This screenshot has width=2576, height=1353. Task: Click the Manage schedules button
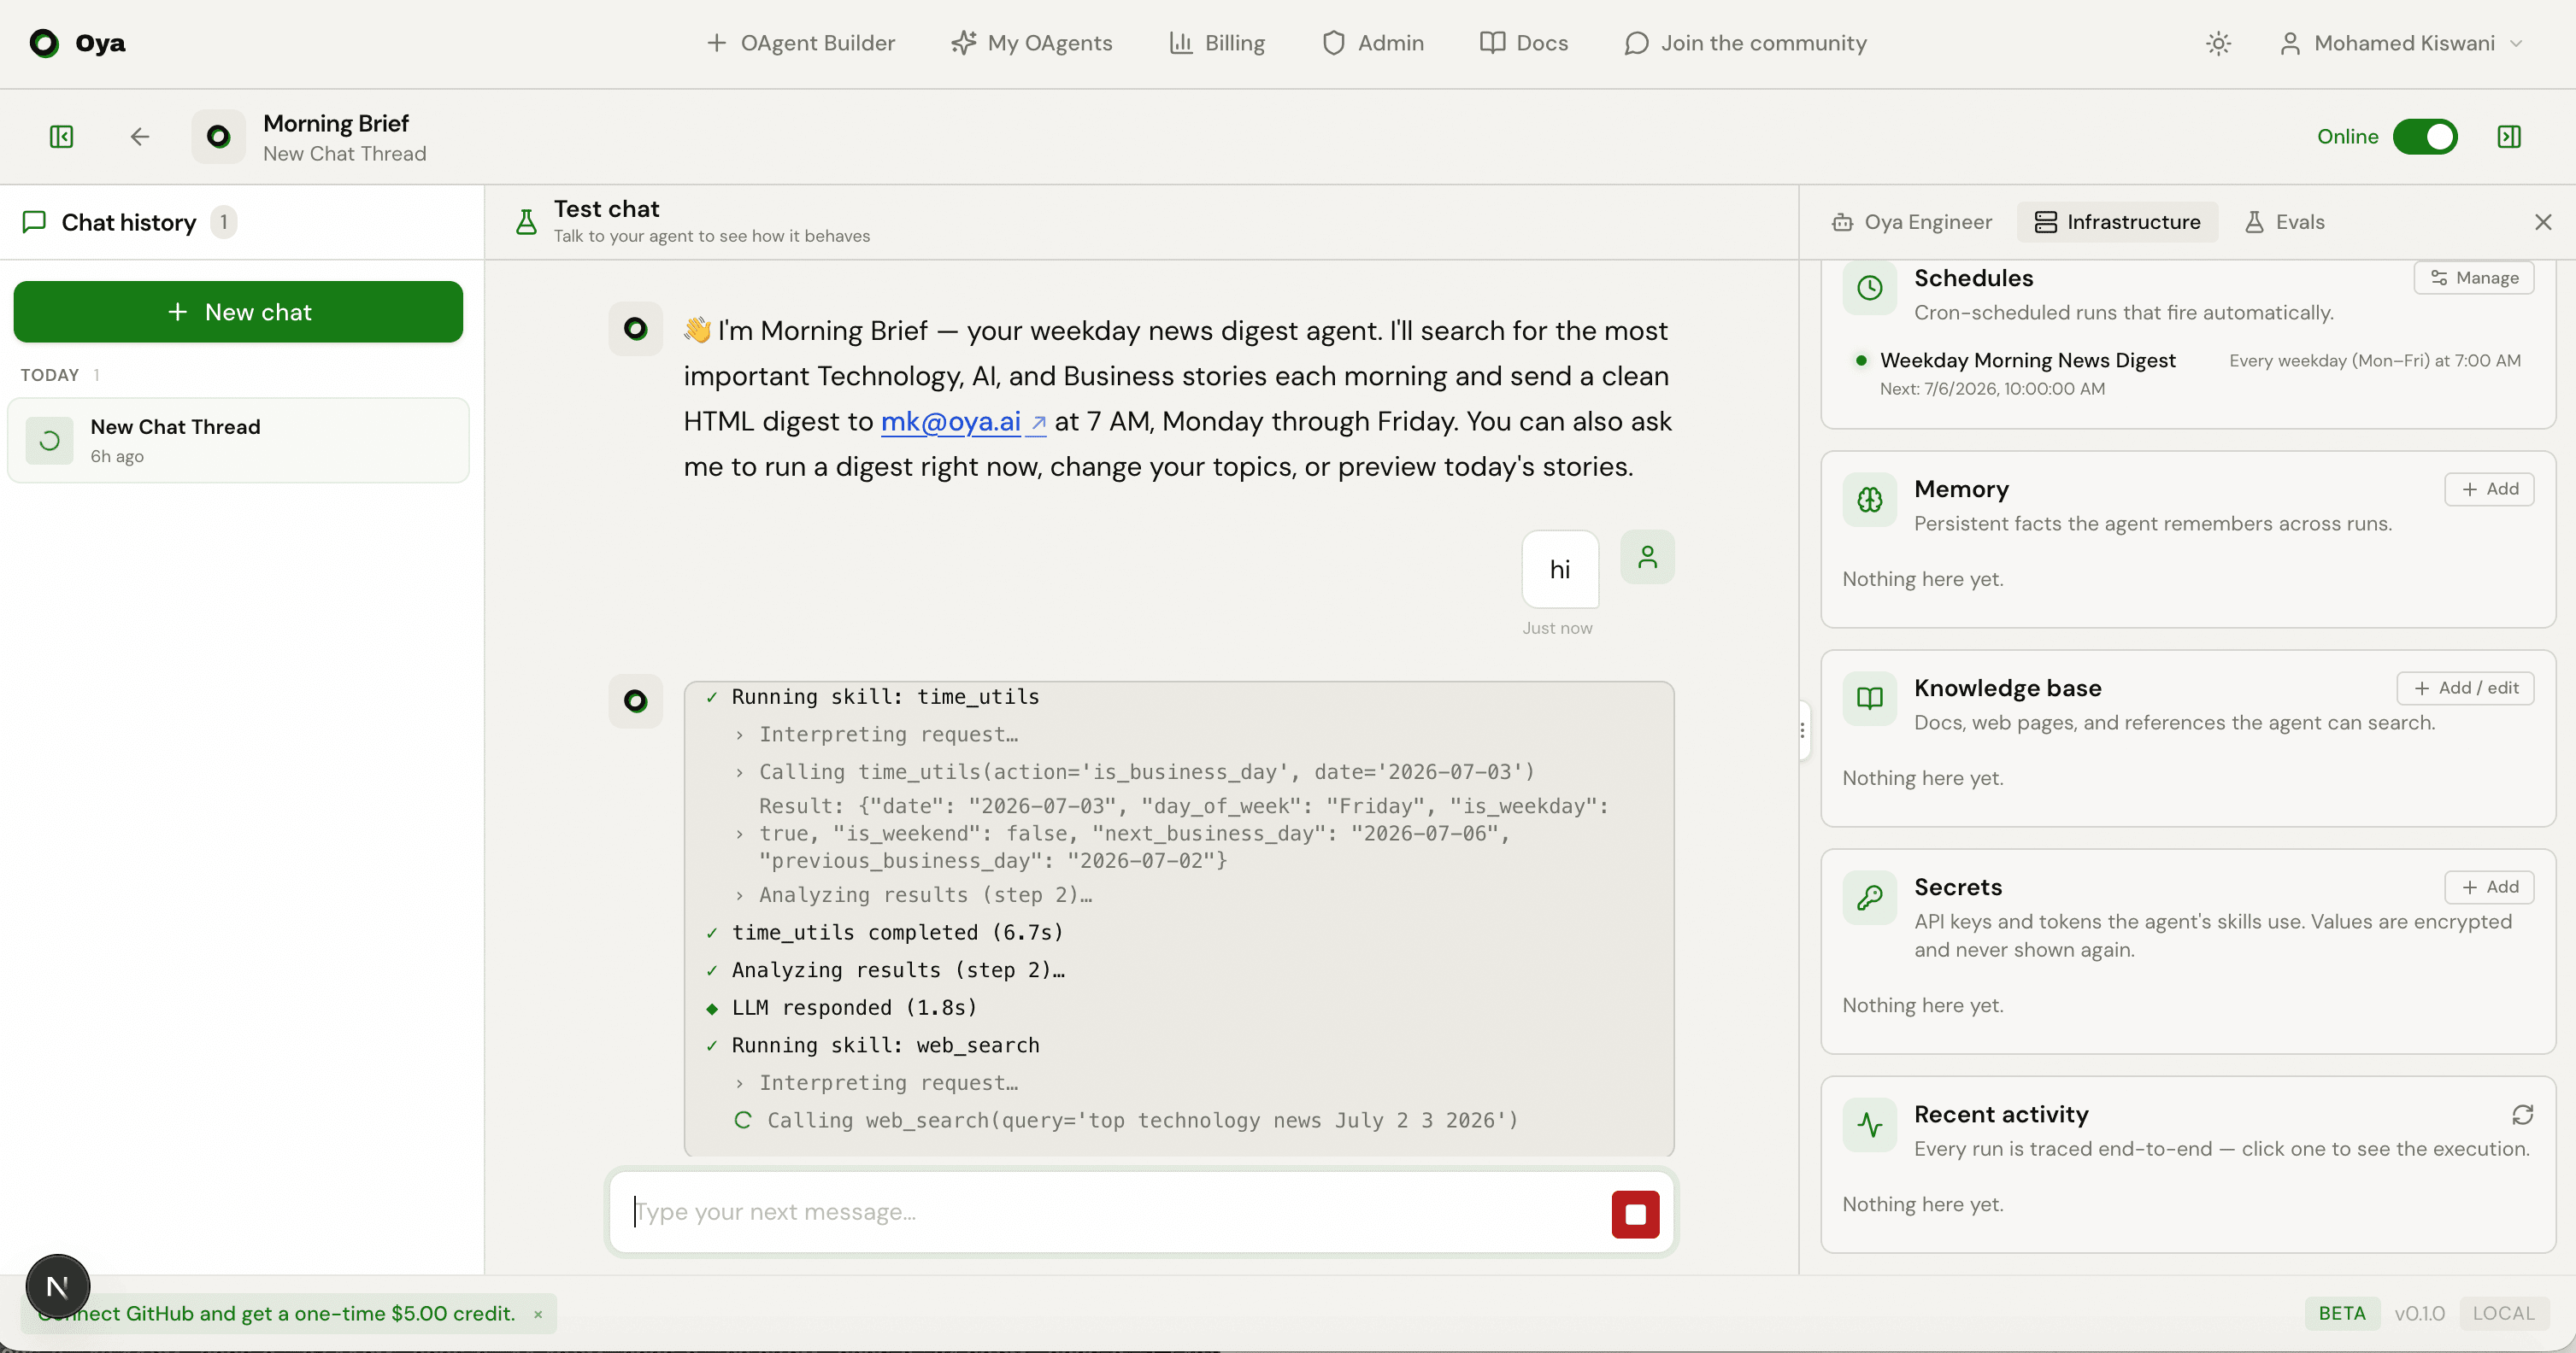click(x=2473, y=278)
